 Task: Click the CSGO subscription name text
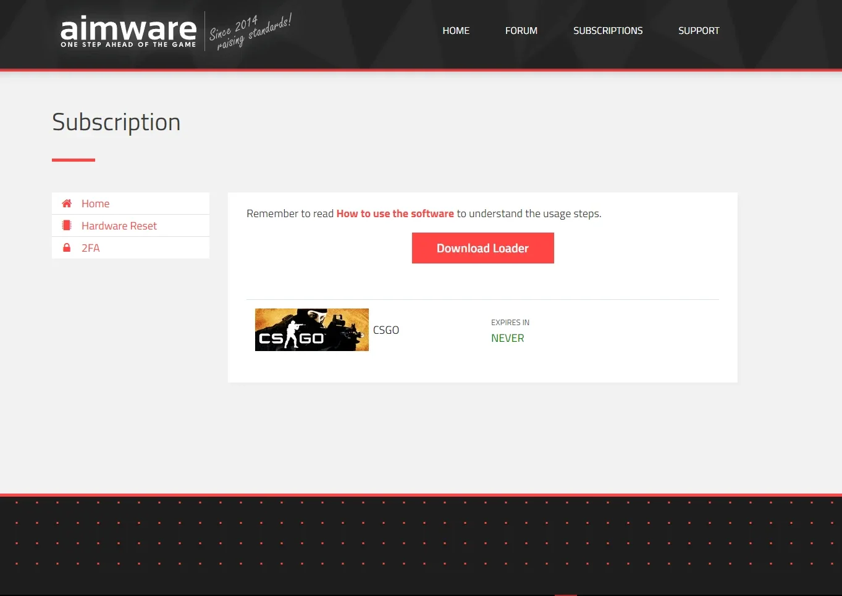pos(386,330)
